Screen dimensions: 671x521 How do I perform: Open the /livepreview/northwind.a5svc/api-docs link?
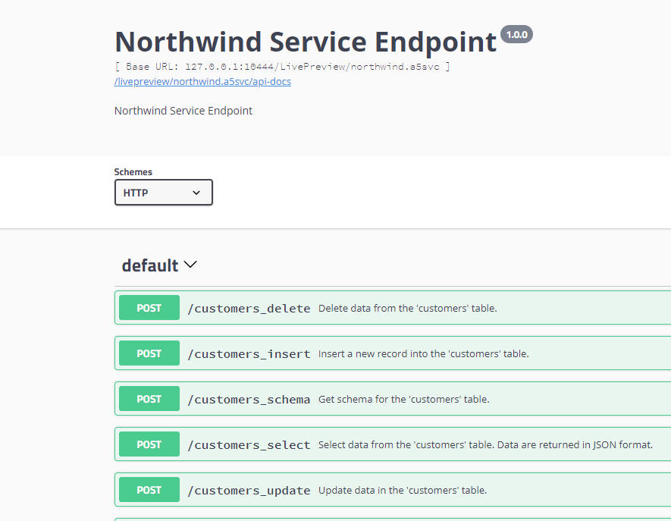(203, 81)
